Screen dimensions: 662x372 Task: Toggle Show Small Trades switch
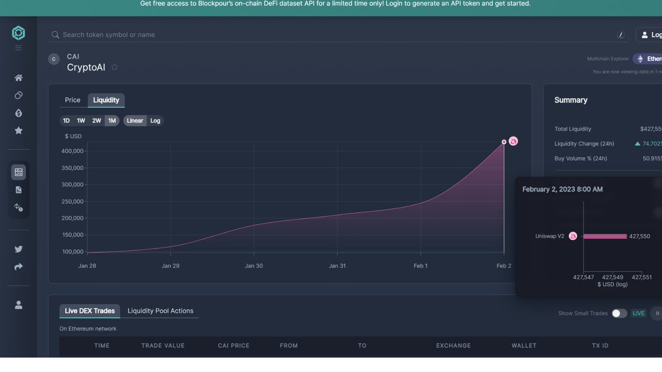619,312
